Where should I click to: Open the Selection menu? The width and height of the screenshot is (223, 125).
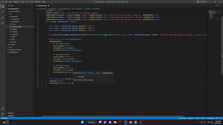pyautogui.click(x=16, y=2)
